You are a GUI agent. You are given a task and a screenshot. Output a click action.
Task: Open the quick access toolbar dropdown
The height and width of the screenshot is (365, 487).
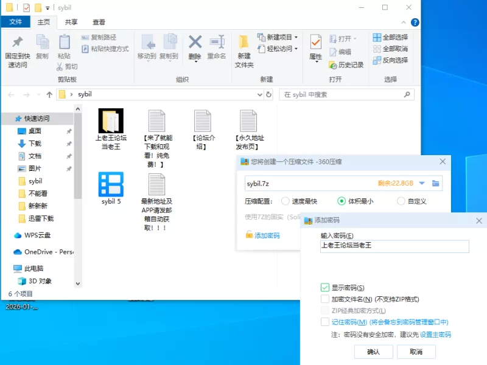[47, 8]
